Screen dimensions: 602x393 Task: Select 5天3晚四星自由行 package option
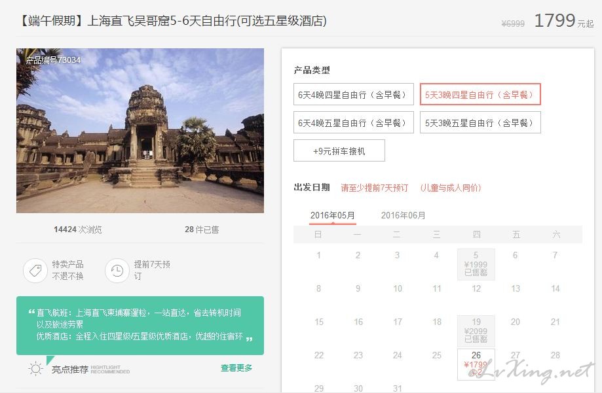[x=480, y=94]
